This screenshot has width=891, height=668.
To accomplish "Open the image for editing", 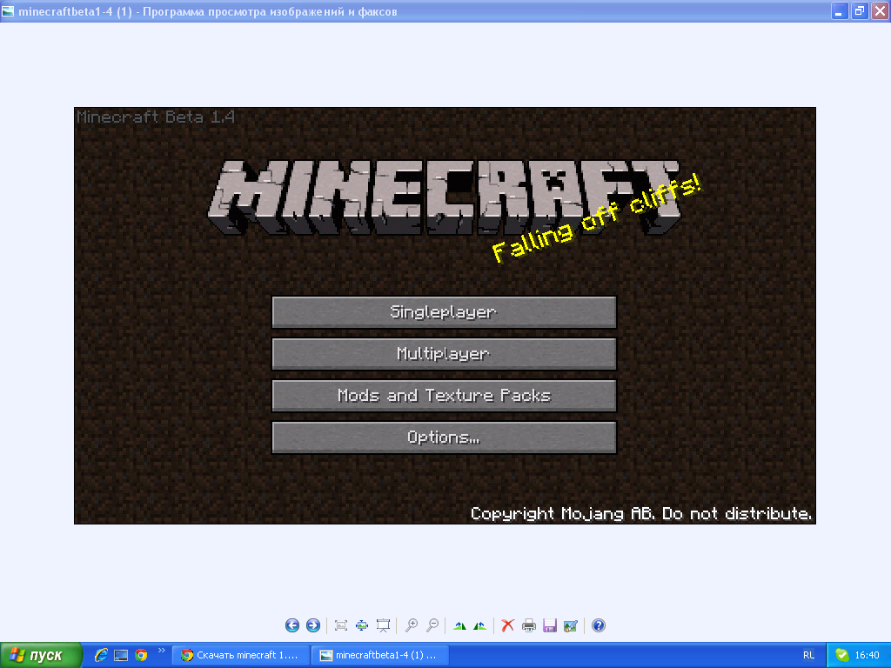I will pos(571,625).
